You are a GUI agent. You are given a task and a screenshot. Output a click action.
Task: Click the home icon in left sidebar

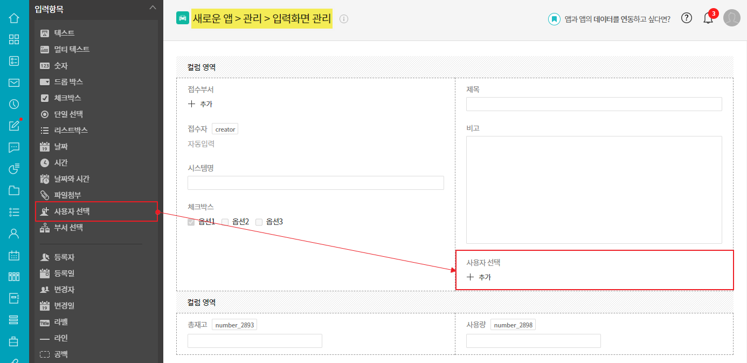(x=14, y=18)
